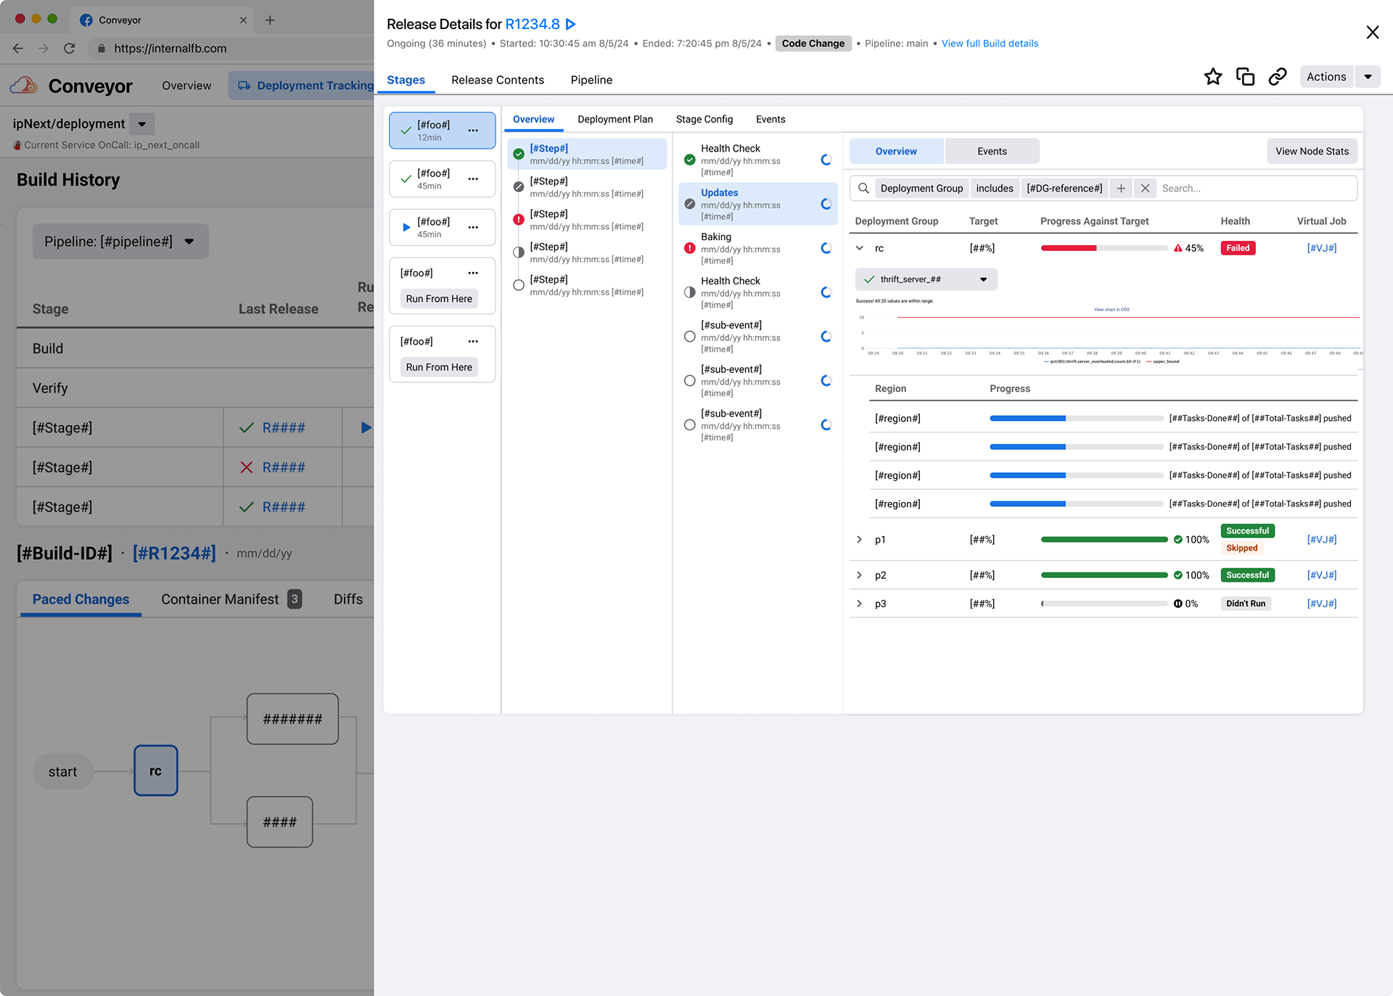1393x996 pixels.
Task: Open Deployment Group filter field chip
Action: [x=921, y=189]
